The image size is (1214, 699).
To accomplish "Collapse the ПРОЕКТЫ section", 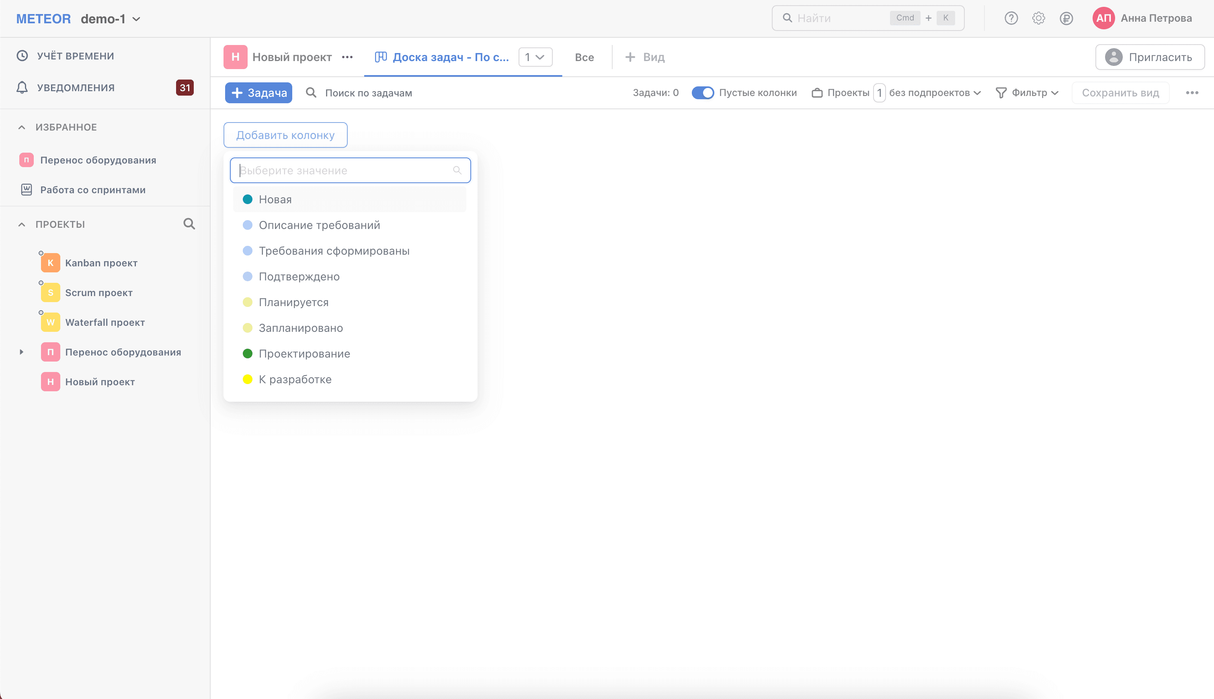I will pos(22,224).
